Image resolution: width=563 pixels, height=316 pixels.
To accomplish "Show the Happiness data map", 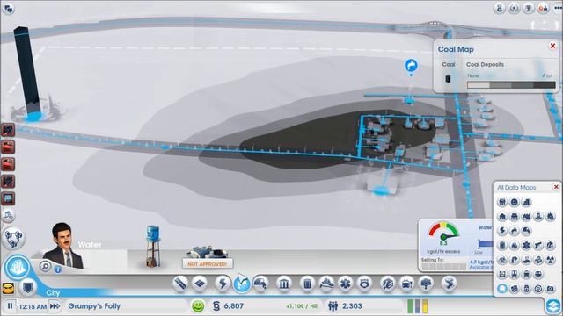I will [514, 203].
